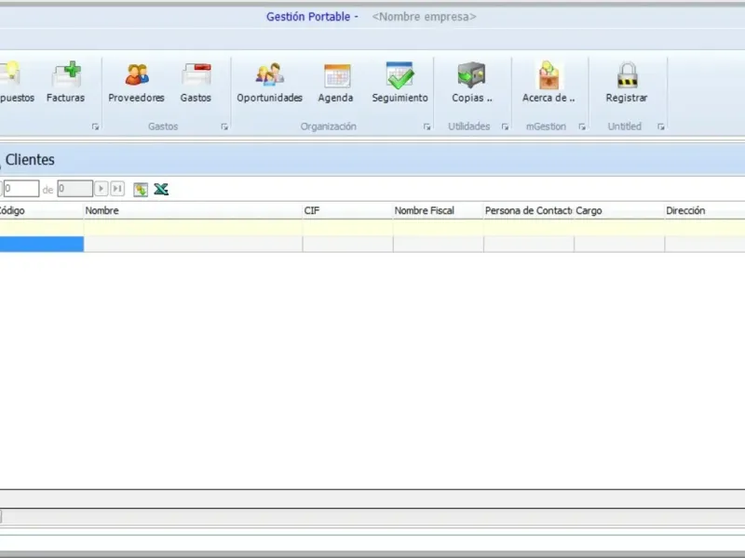This screenshot has width=745, height=558.
Task: Click the Nombre empresa title placeholder
Action: pos(424,17)
